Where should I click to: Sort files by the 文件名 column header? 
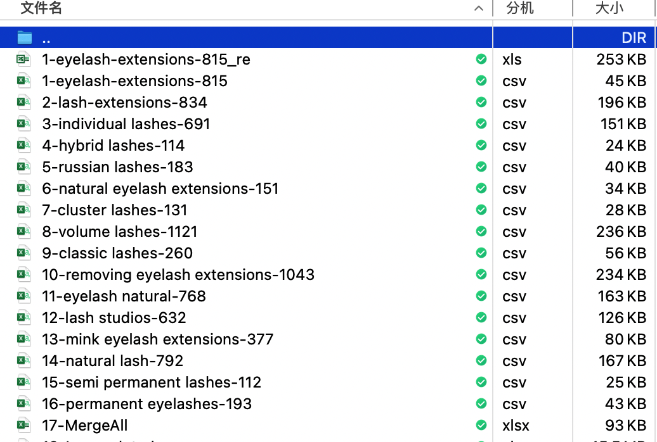pos(42,8)
